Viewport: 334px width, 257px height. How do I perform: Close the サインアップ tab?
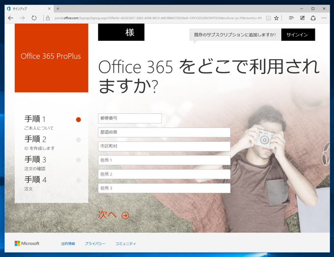point(49,9)
